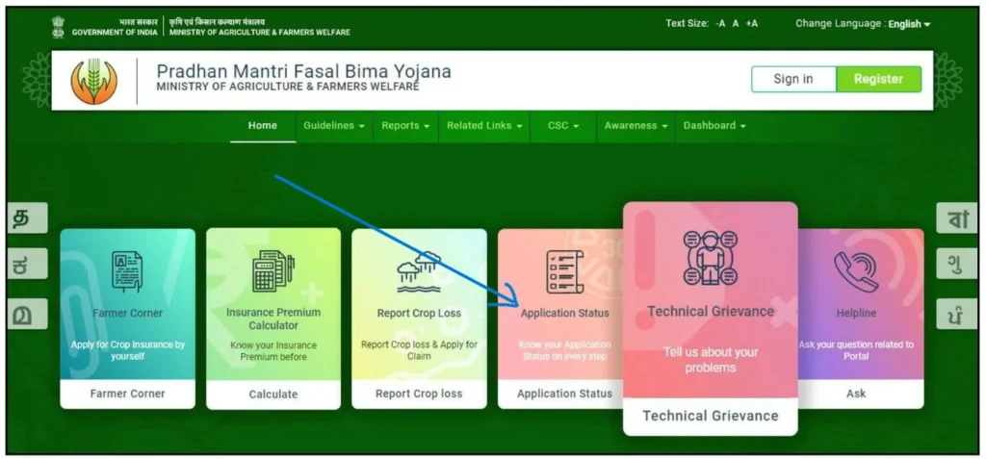Click 'Tell us about your problems' text
This screenshot has width=986, height=459.
pos(711,360)
